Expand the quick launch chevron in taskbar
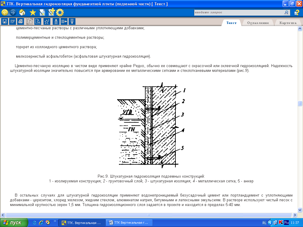The height and width of the screenshot is (227, 303). click(55, 221)
